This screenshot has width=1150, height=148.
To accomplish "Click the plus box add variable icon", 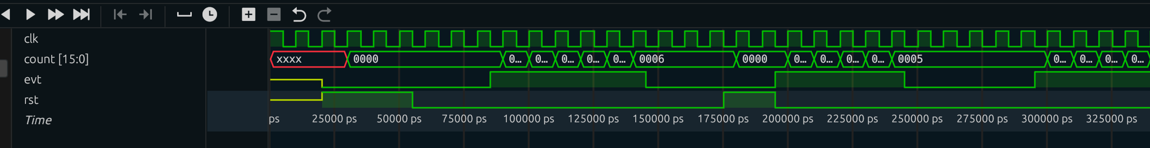I will pos(248,15).
